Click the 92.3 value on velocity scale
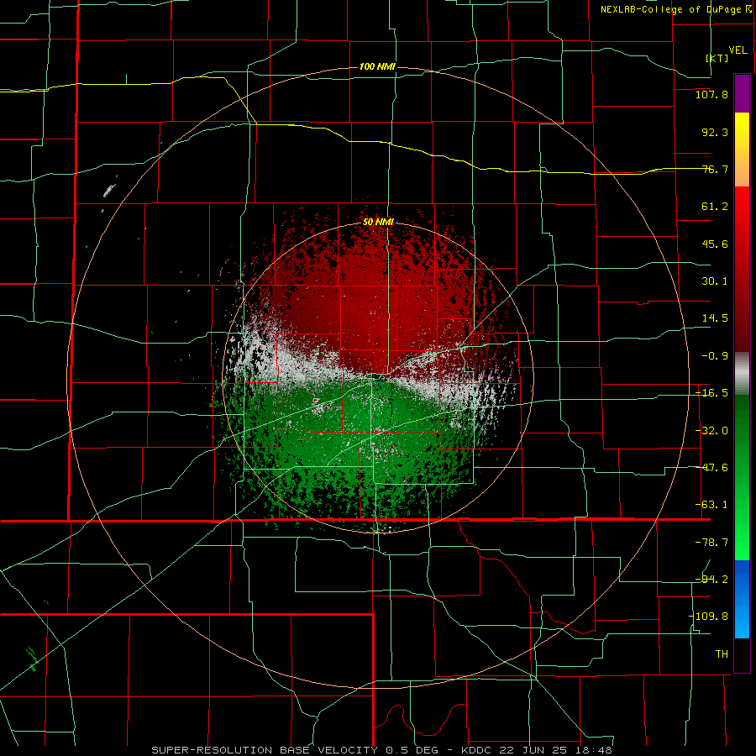 coord(715,133)
